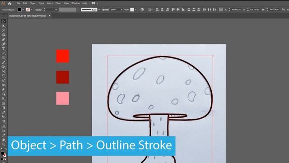Select the Shape Builder tool
This screenshot has width=289, height=163.
4,94
